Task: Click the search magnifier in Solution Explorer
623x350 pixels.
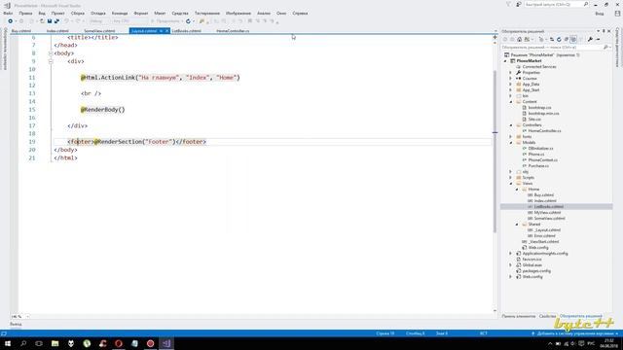Action: 605,48
